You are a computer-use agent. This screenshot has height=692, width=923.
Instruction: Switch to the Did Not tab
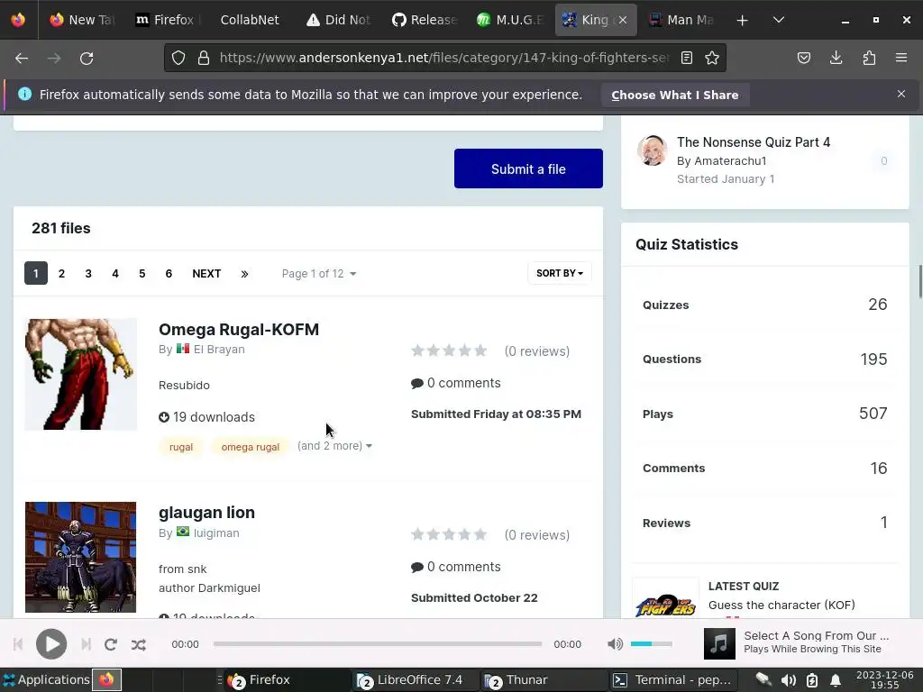(339, 20)
